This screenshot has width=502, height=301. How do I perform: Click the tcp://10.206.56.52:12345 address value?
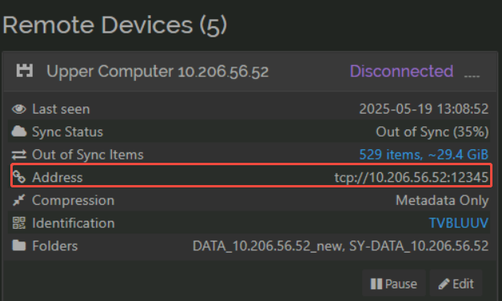pos(411,177)
